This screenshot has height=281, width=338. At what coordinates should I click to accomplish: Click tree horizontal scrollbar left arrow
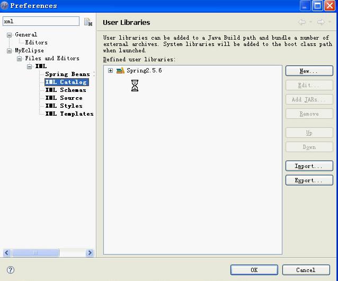pos(7,252)
